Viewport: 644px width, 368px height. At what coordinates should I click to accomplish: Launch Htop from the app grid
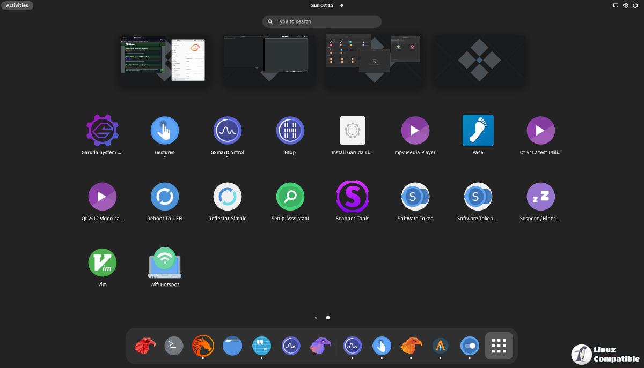pos(290,131)
